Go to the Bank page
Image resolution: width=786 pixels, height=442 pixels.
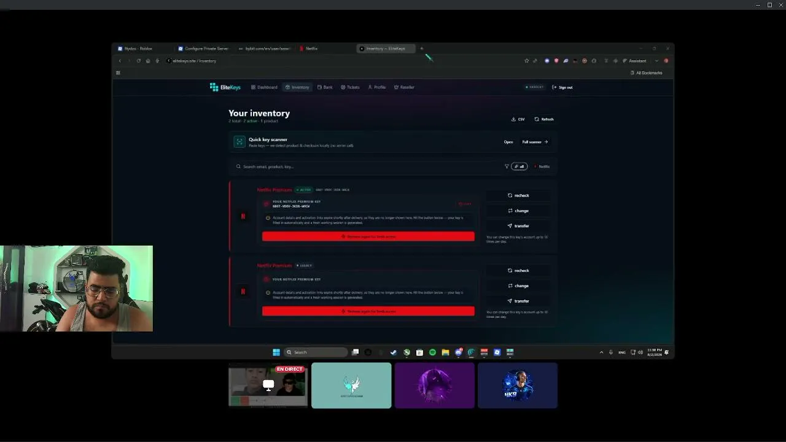click(325, 87)
